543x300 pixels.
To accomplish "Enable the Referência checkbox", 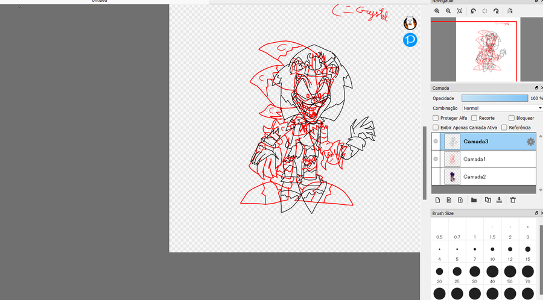I will pos(504,128).
